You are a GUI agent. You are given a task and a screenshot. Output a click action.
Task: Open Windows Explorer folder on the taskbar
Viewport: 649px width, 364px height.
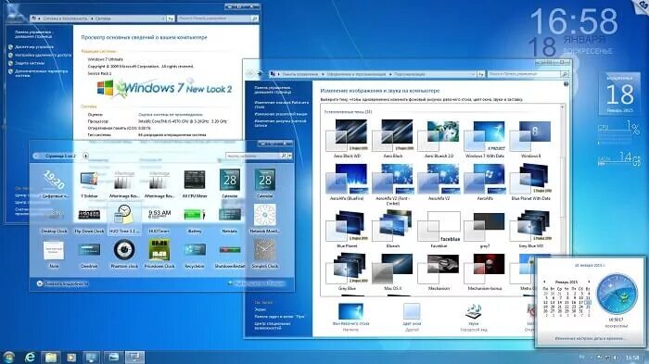[x=50, y=357]
